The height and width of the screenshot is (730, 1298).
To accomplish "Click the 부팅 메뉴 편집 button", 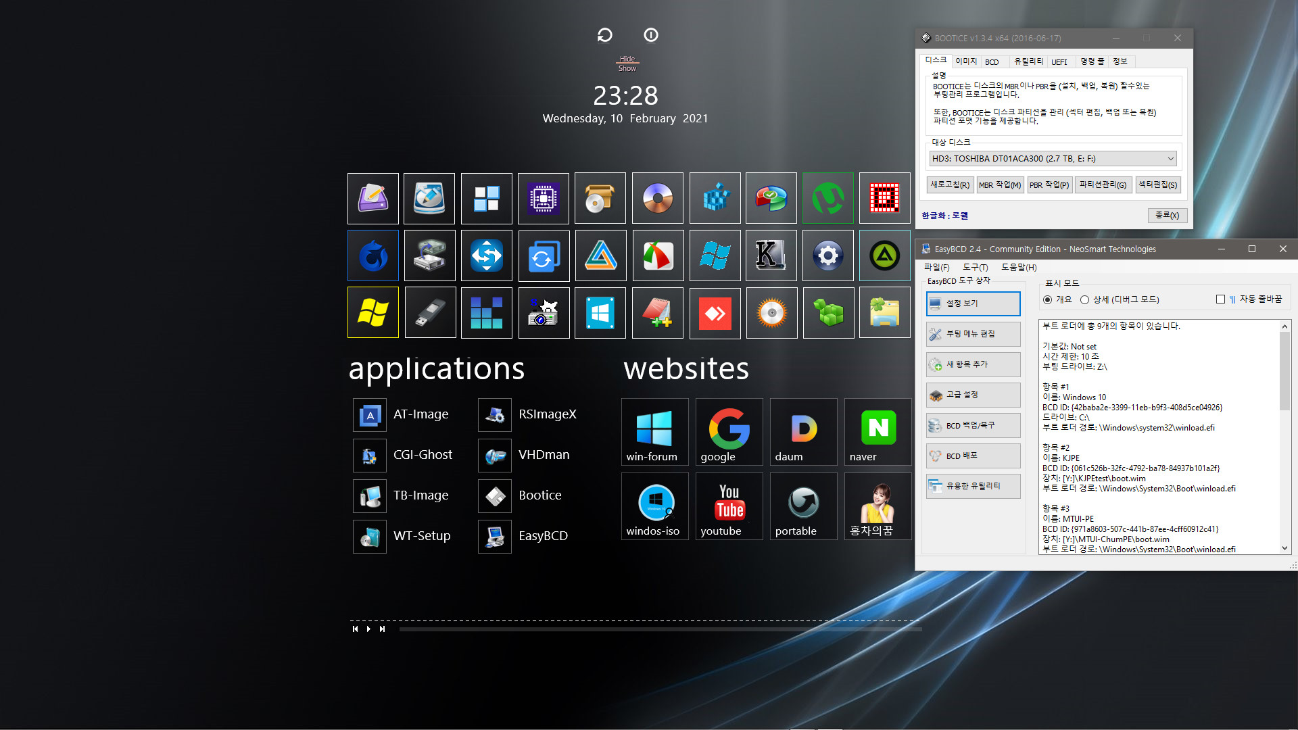I will point(973,334).
